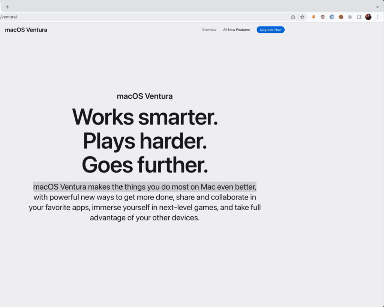
Task: Click the 1Password extension icon
Action: 332,17
